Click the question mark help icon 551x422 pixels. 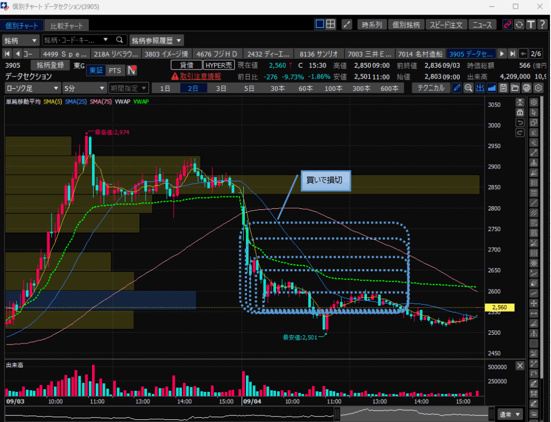[x=542, y=24]
